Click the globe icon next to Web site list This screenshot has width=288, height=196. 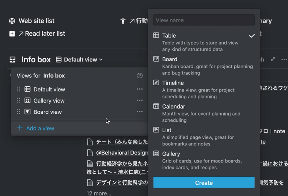(x=12, y=21)
